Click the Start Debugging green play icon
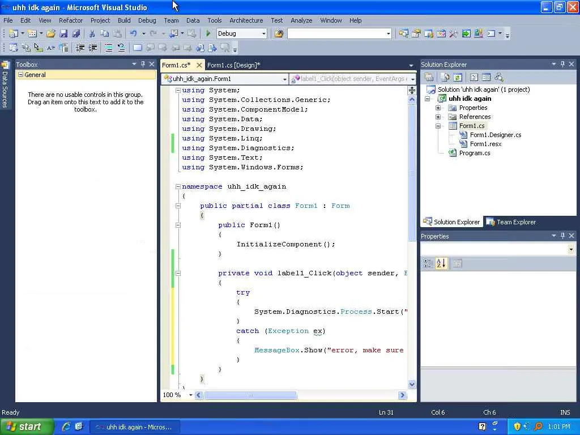This screenshot has height=435, width=580. point(208,34)
